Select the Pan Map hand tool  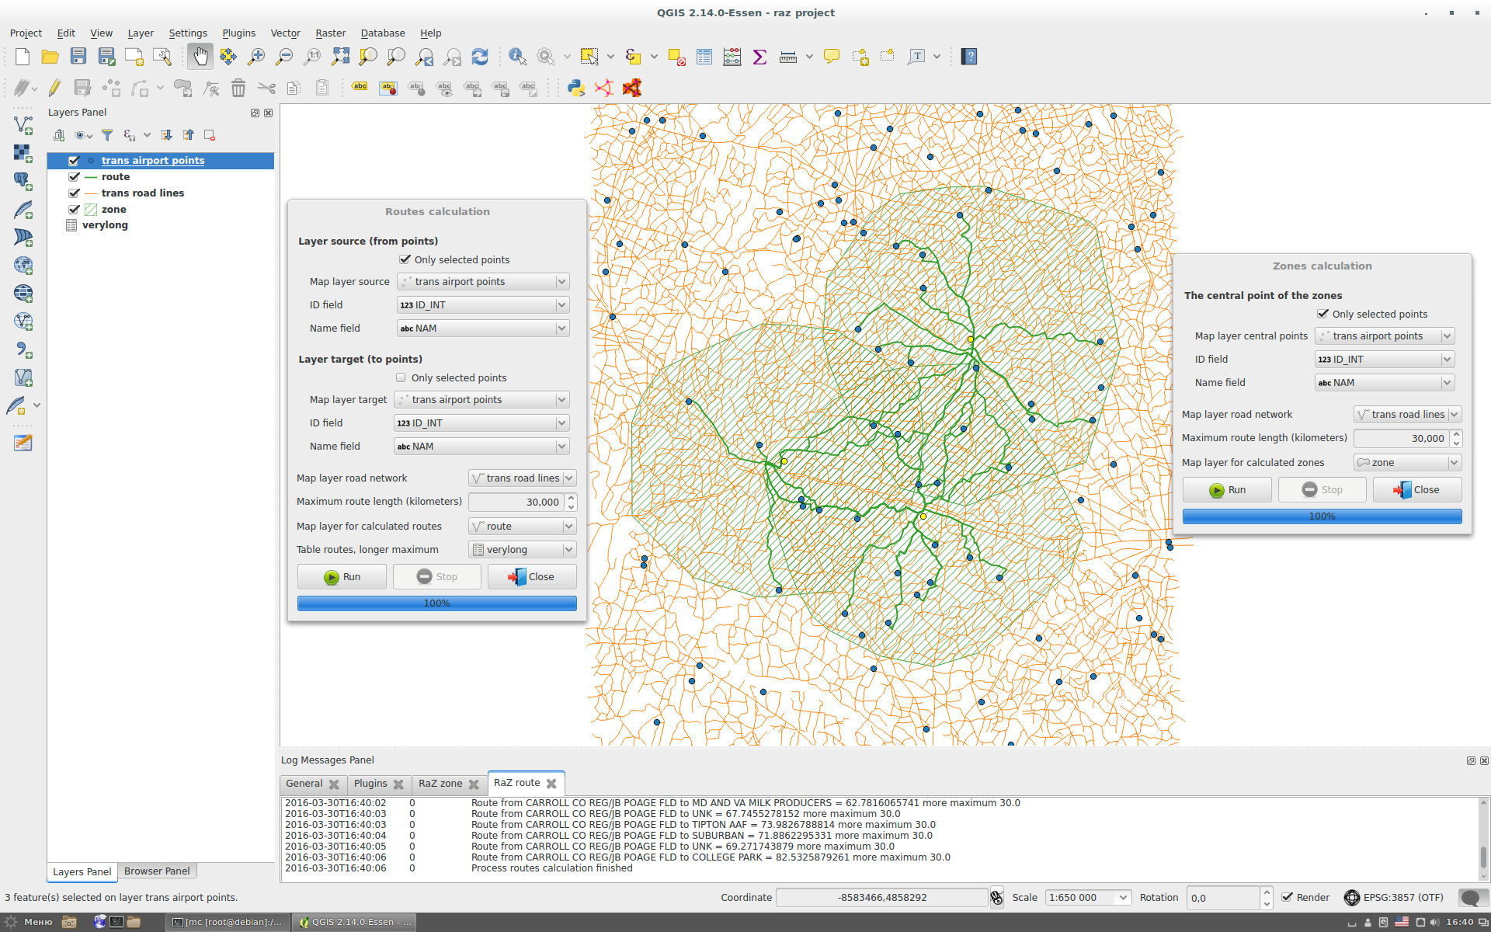pyautogui.click(x=200, y=57)
